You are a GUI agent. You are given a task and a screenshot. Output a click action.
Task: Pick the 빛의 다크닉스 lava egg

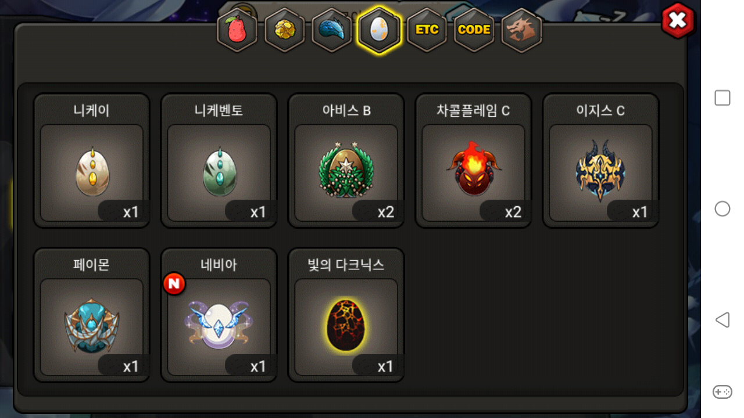(346, 315)
